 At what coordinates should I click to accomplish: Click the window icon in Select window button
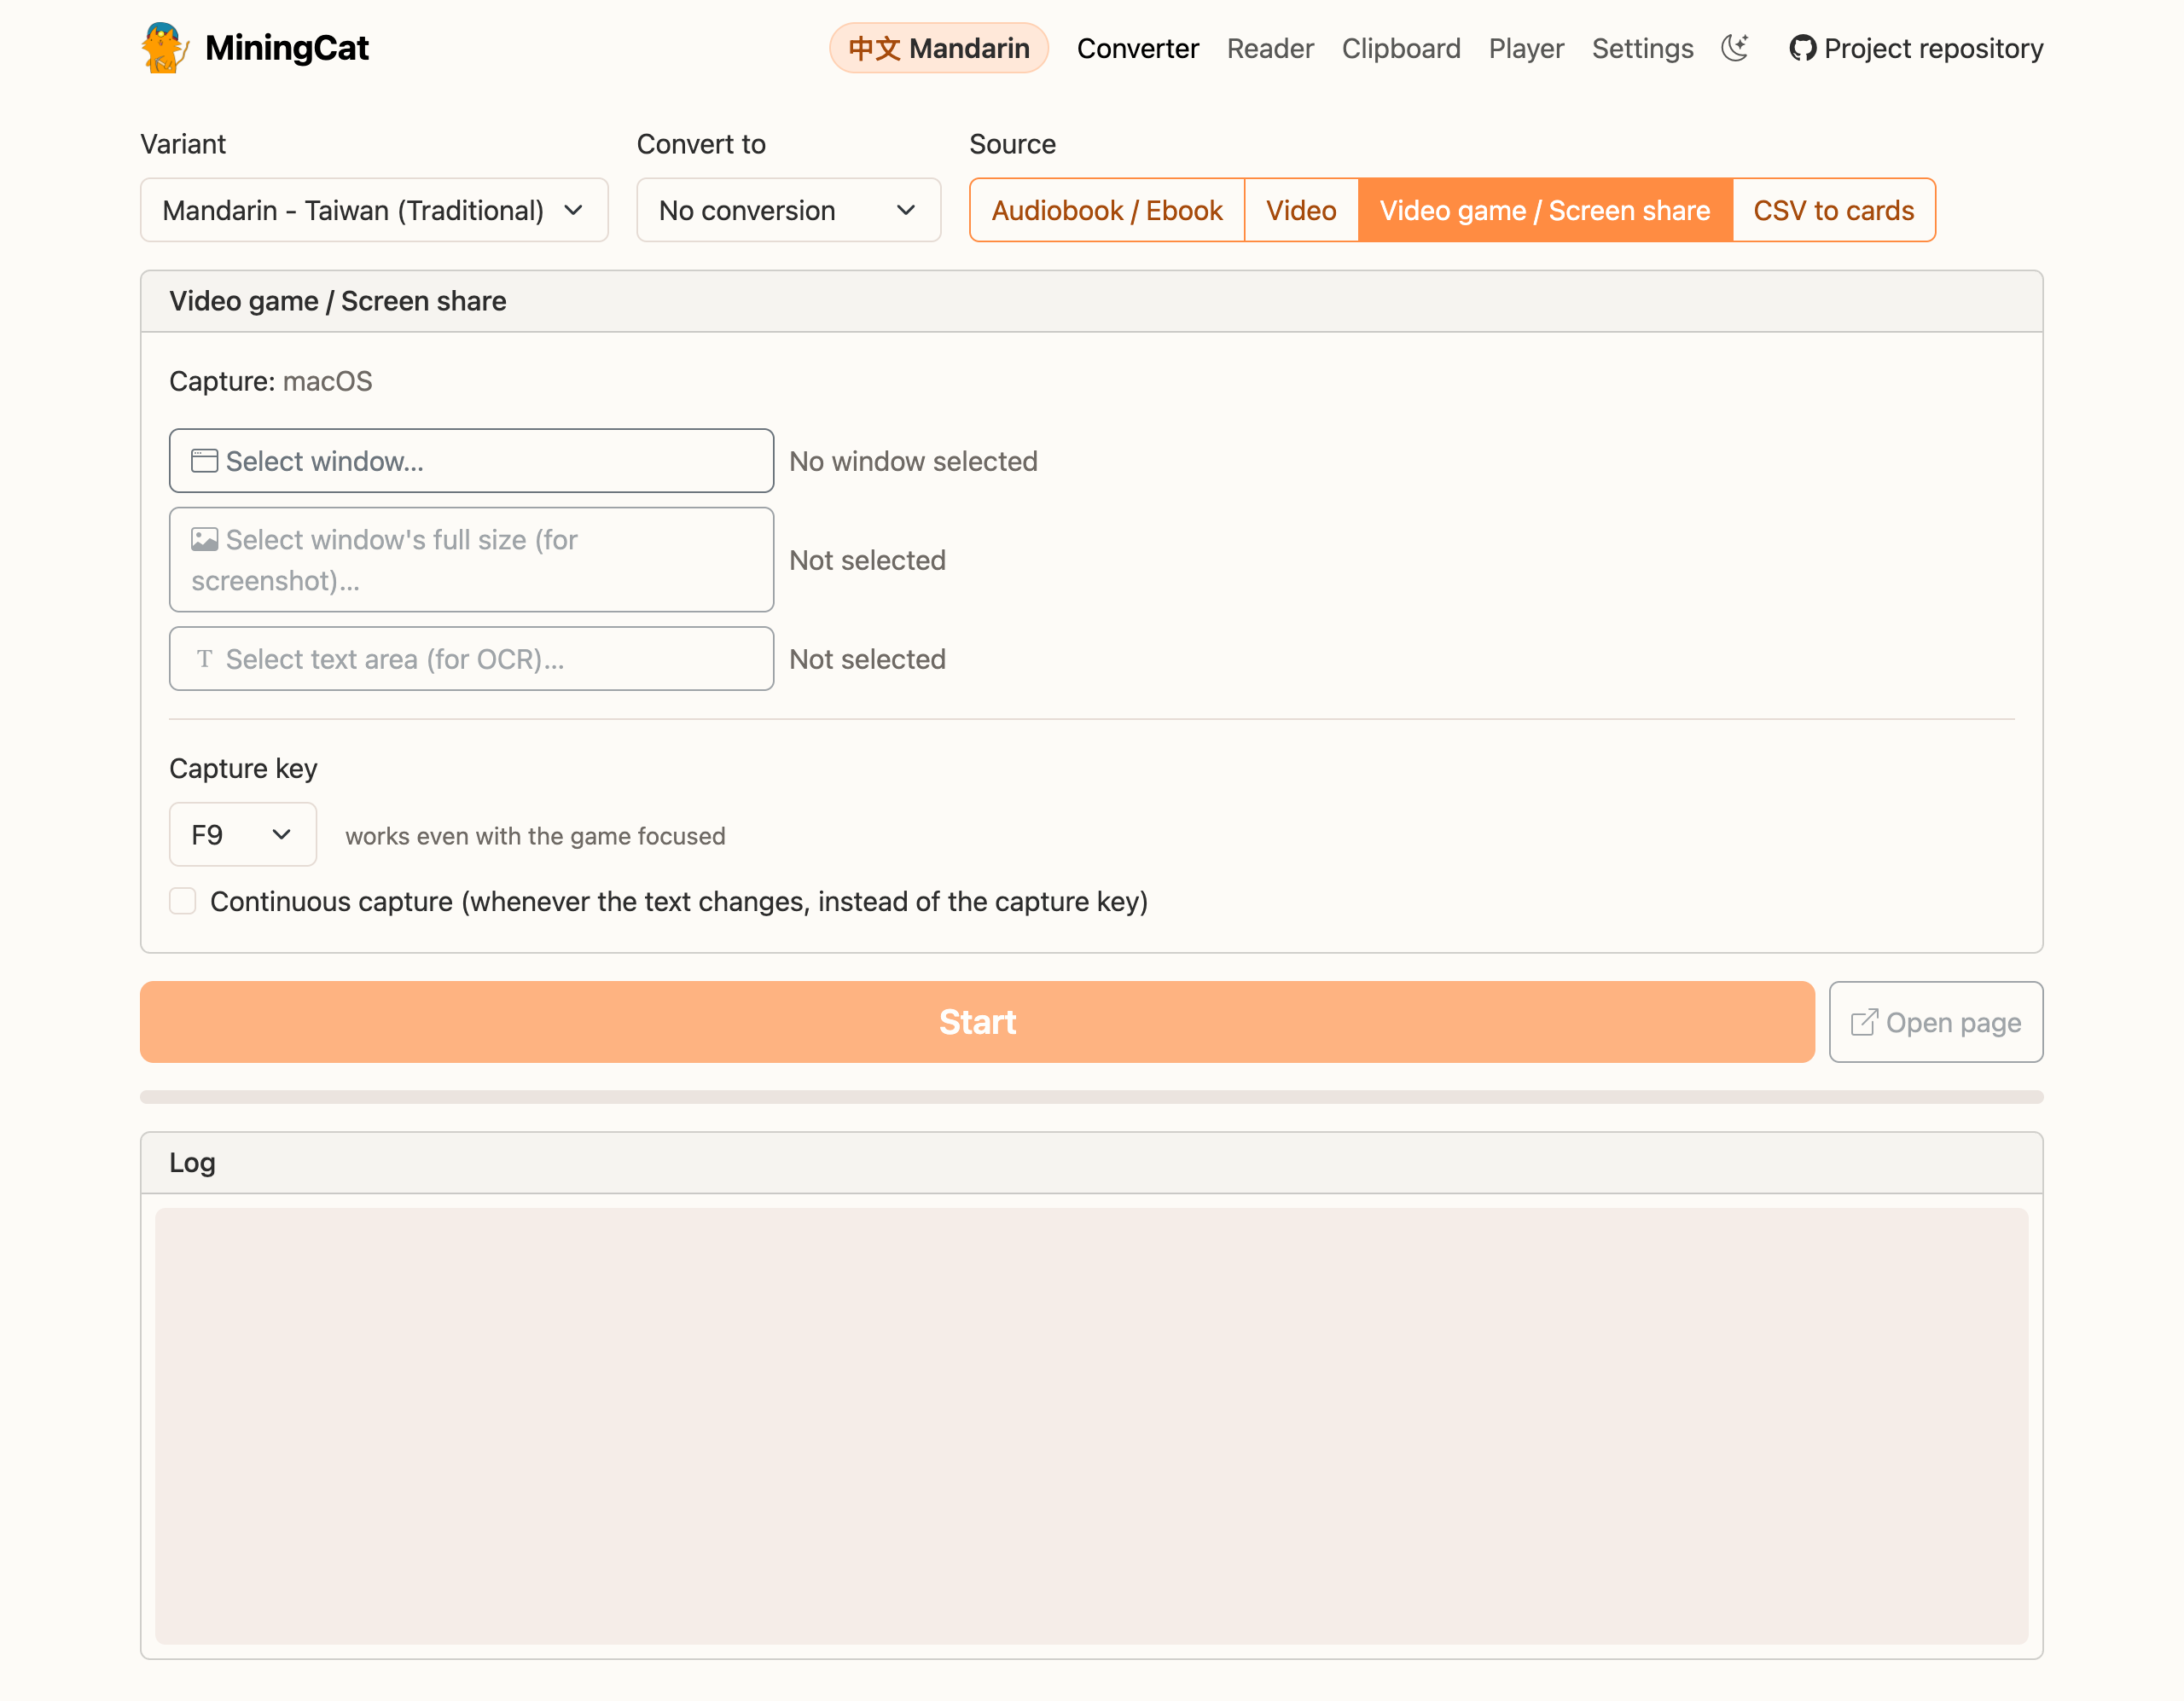pos(204,461)
